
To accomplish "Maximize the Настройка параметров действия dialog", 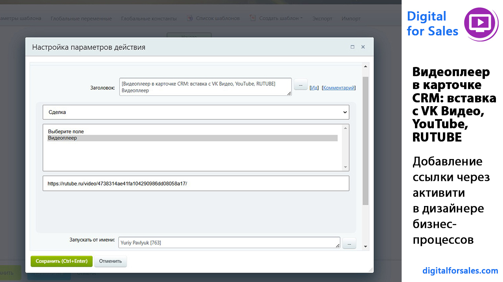I will [352, 47].
